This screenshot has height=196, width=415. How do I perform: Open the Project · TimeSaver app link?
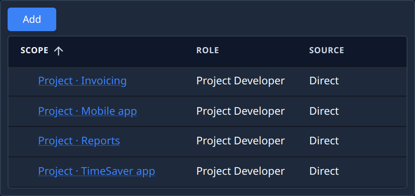[x=97, y=171]
